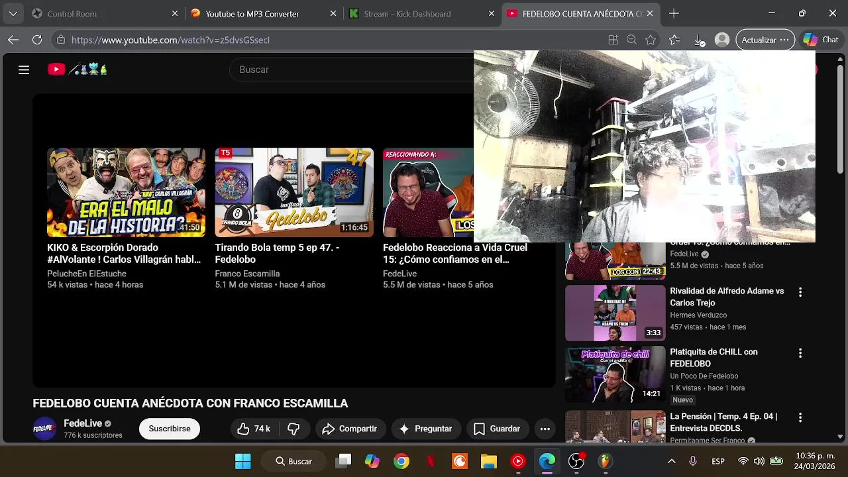Viewport: 848px width, 477px height.
Task: Click the Actualizar update button
Action: point(765,40)
